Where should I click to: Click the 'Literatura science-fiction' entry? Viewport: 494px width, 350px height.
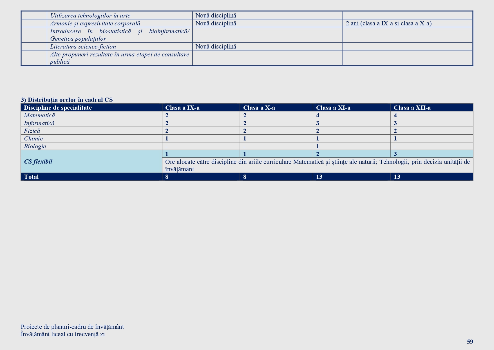pos(83,47)
